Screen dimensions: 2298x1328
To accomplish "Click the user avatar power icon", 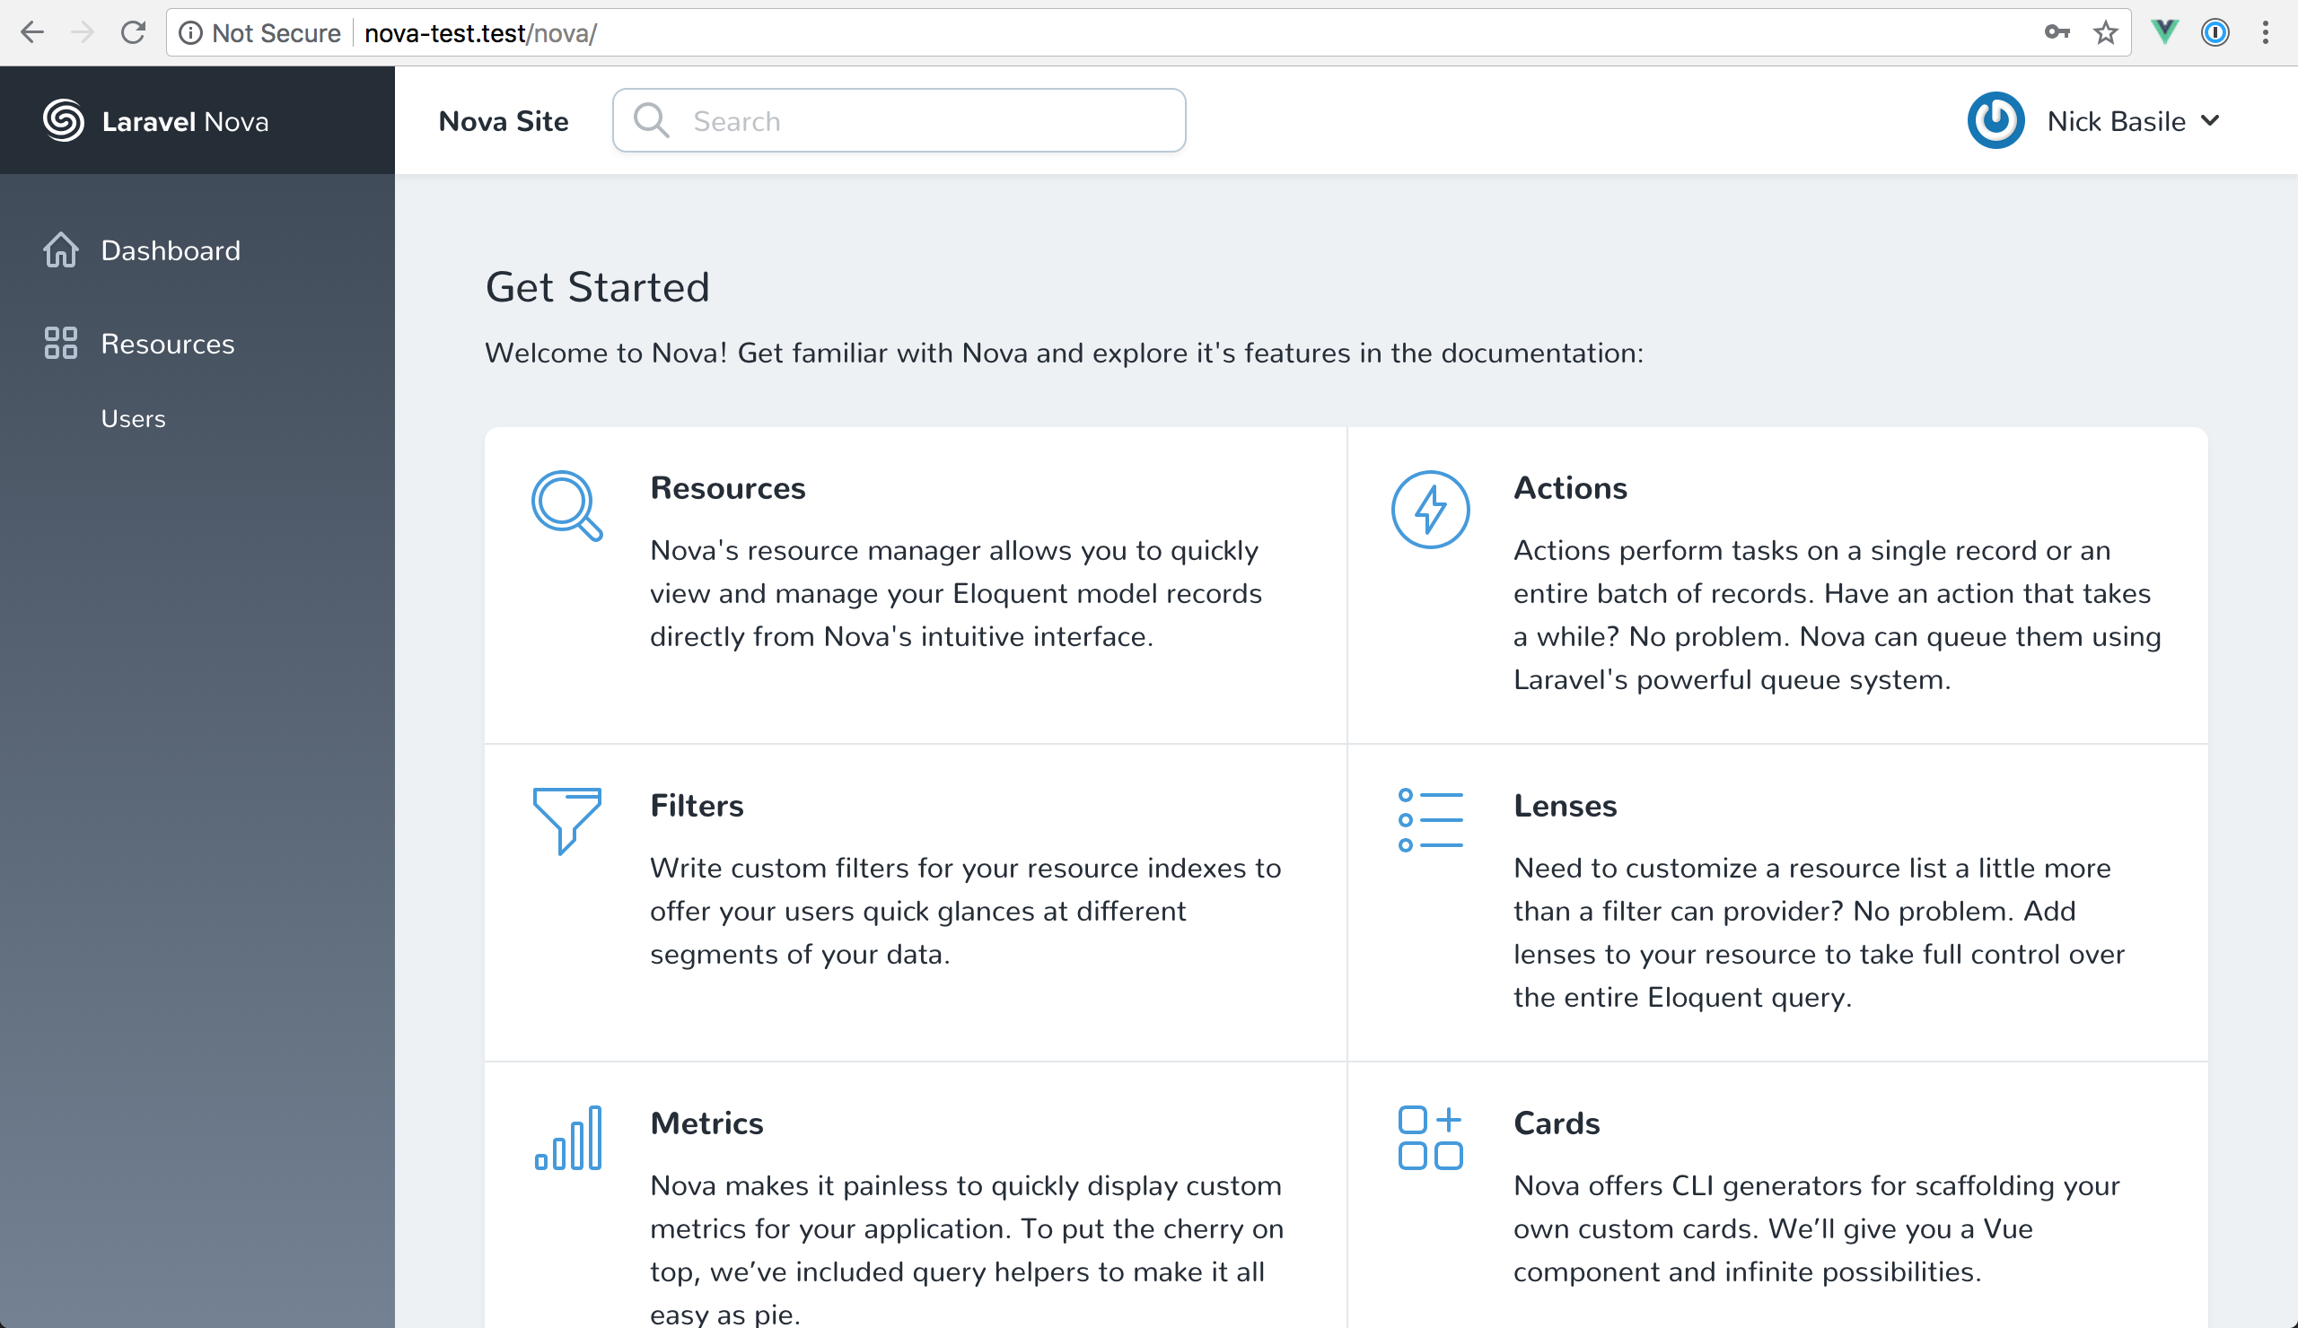I will [1995, 120].
